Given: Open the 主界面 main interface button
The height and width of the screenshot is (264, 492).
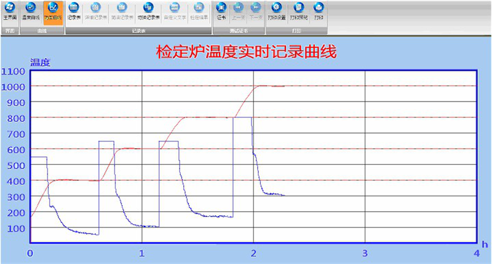Looking at the screenshot, I should pos(10,11).
